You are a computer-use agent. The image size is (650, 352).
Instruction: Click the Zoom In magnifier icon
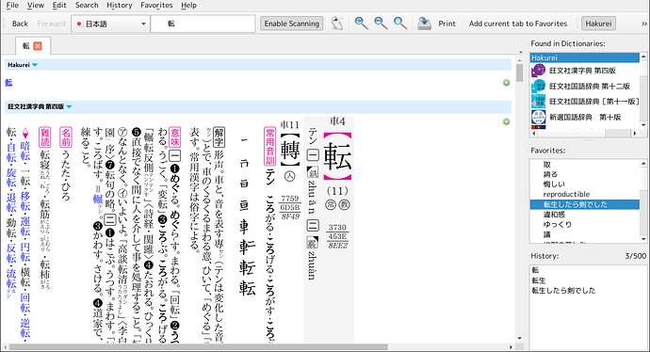pyautogui.click(x=361, y=24)
